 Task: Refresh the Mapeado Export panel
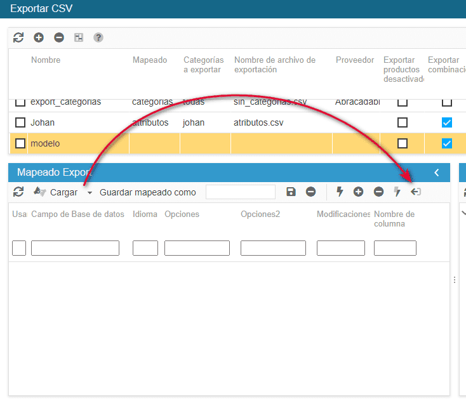[18, 192]
